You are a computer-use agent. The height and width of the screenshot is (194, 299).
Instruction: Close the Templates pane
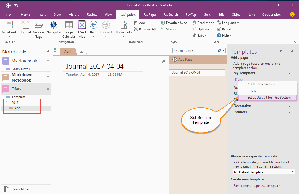[x=292, y=51]
